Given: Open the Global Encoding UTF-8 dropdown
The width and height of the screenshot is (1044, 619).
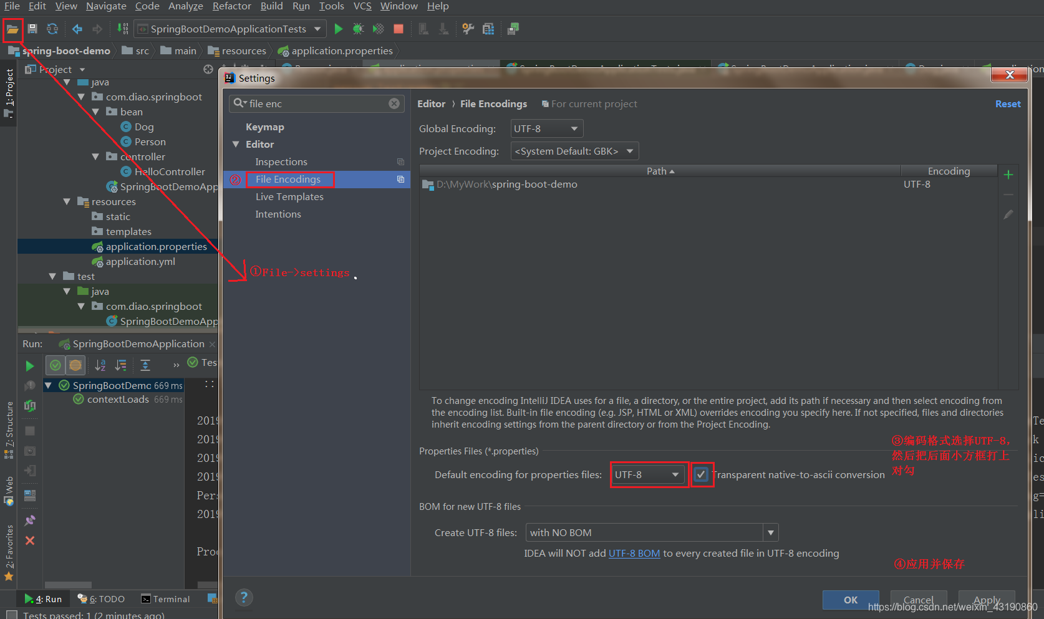Looking at the screenshot, I should (x=547, y=128).
